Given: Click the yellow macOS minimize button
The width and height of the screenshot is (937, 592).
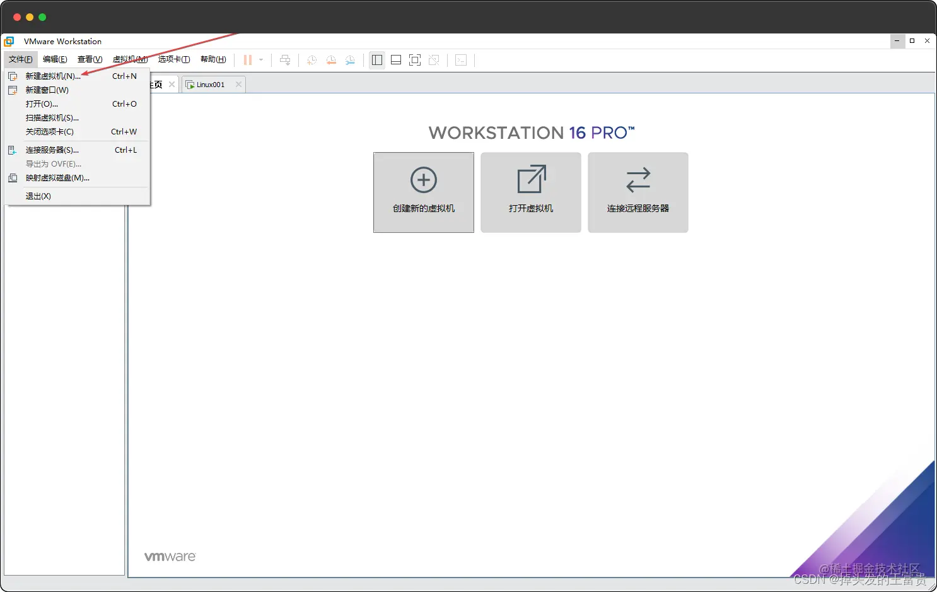Looking at the screenshot, I should [x=30, y=17].
